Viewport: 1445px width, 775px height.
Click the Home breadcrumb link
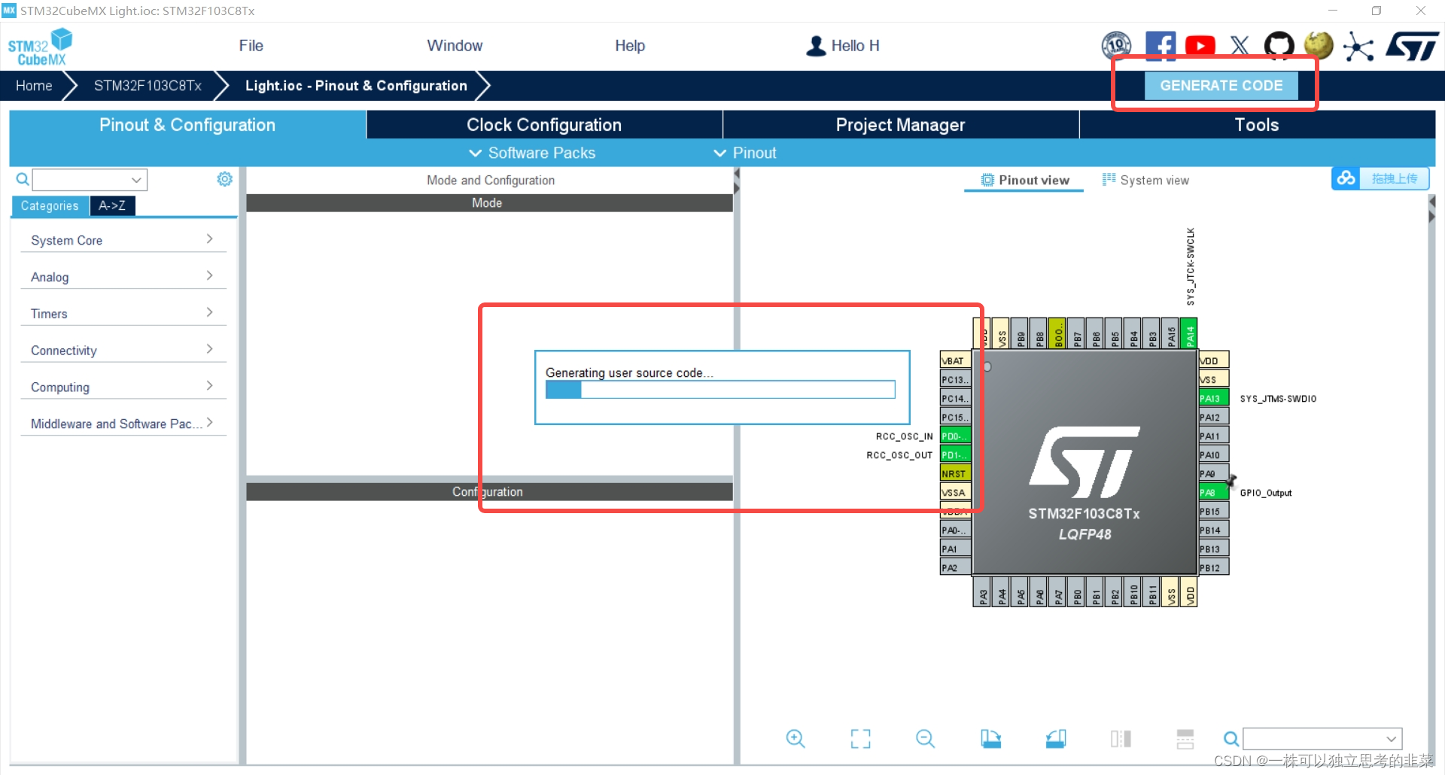(x=33, y=85)
